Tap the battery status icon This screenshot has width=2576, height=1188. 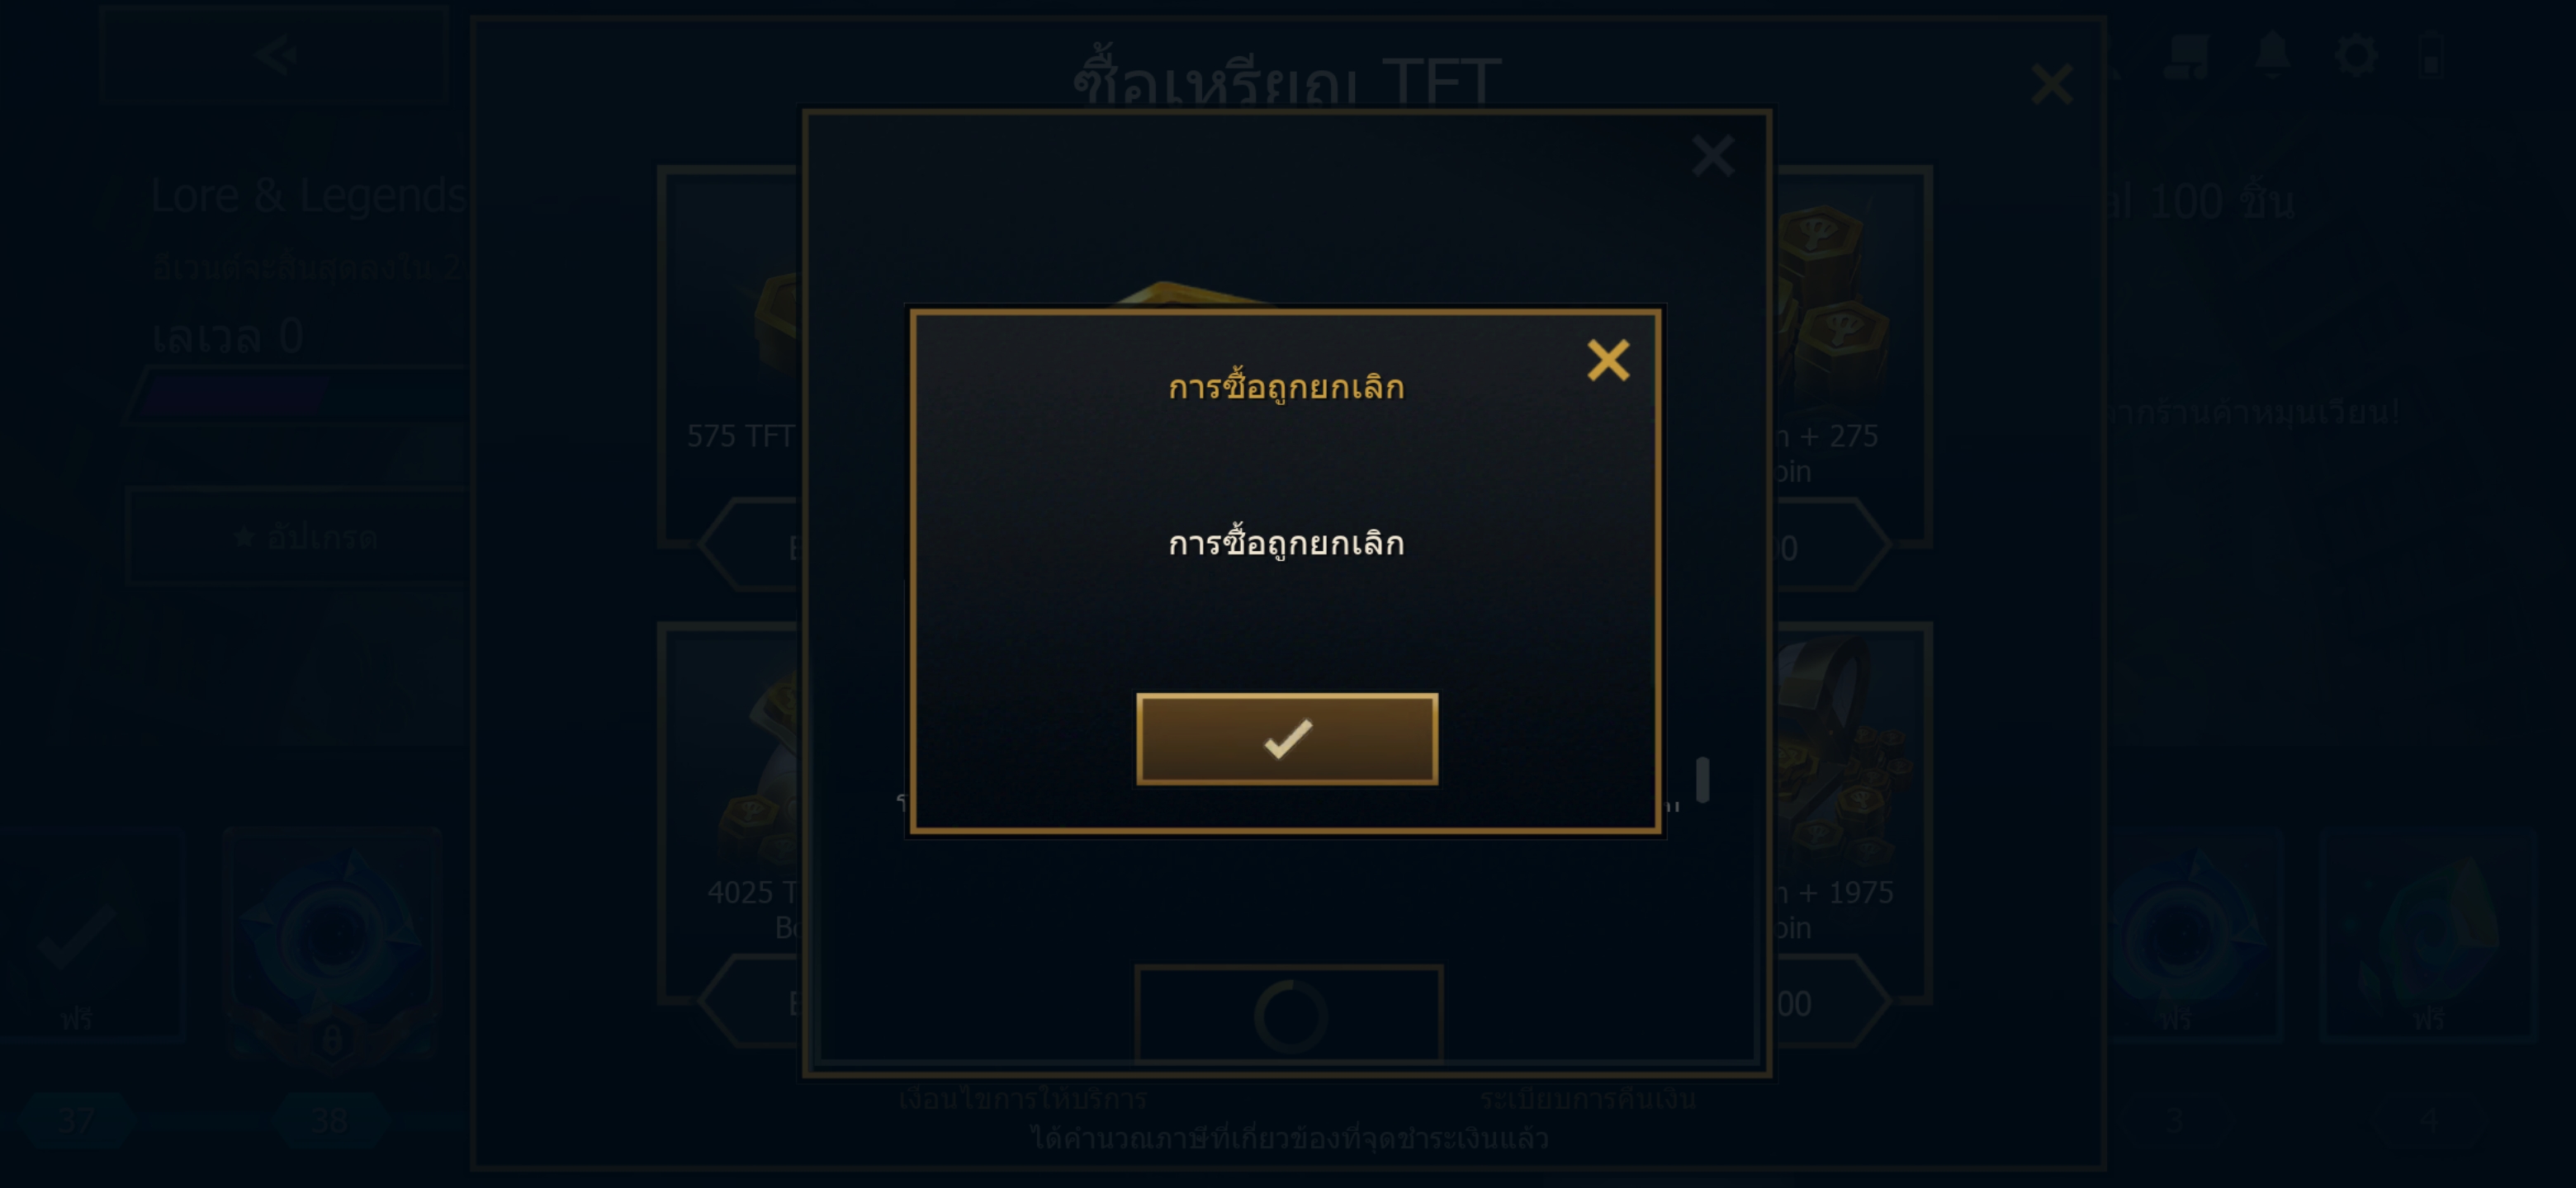pyautogui.click(x=2432, y=55)
